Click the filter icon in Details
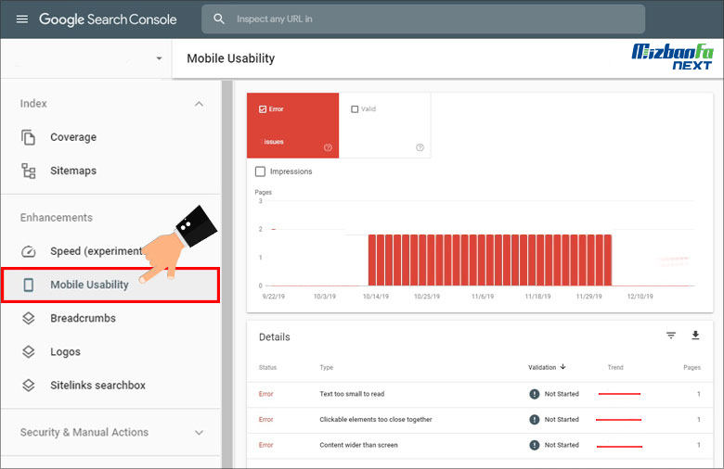 click(x=671, y=336)
